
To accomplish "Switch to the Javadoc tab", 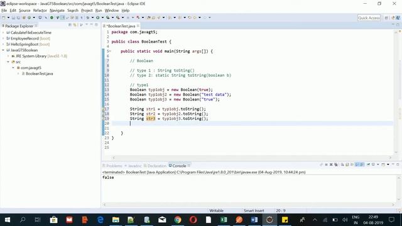I will coord(133,166).
